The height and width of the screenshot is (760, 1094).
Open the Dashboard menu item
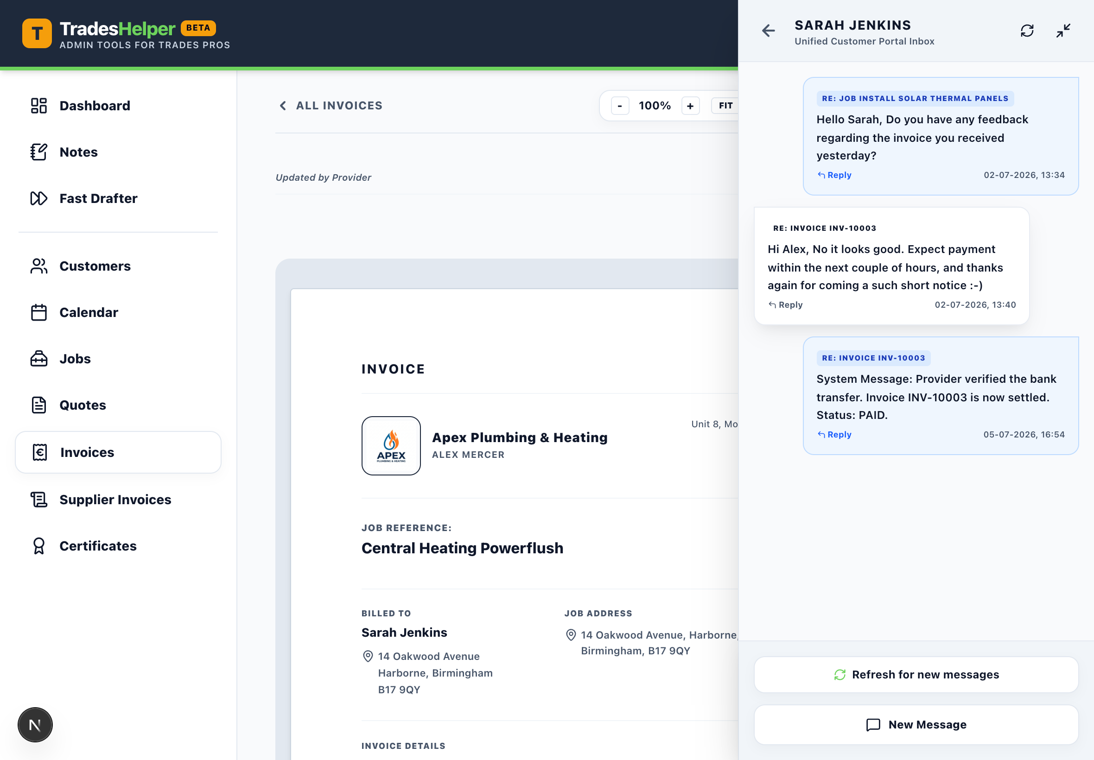point(118,106)
